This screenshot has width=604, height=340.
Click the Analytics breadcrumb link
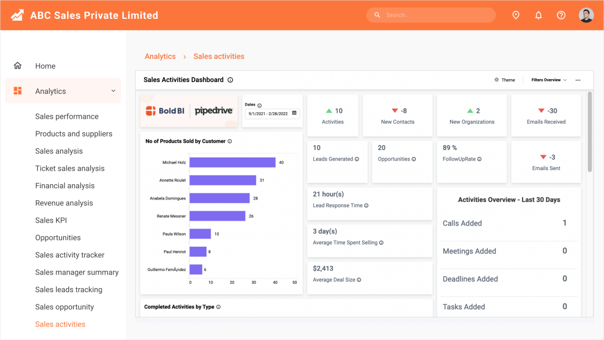pos(160,56)
